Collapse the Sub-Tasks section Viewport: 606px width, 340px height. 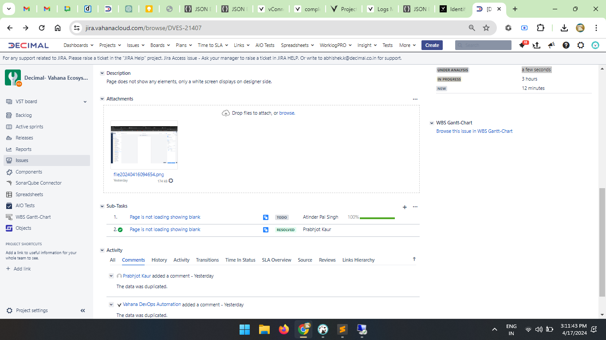pyautogui.click(x=102, y=206)
